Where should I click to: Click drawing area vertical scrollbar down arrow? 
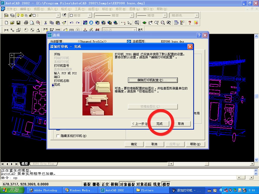pyautogui.click(x=256, y=160)
